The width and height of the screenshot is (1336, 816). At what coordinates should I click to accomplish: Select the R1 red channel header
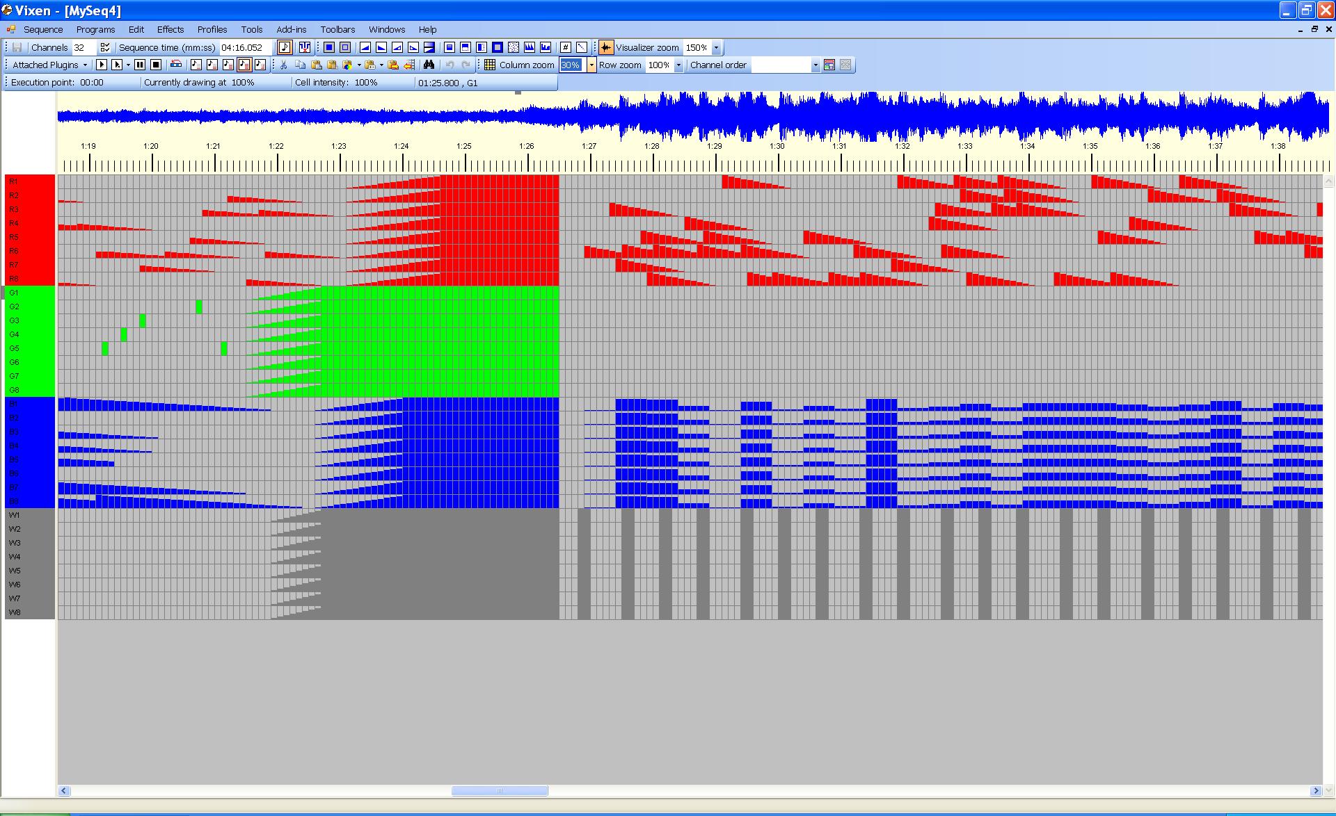[30, 181]
